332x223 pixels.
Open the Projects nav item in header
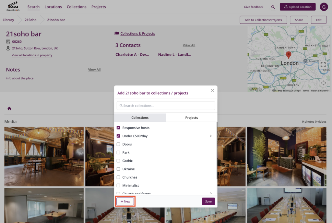pos(99,7)
